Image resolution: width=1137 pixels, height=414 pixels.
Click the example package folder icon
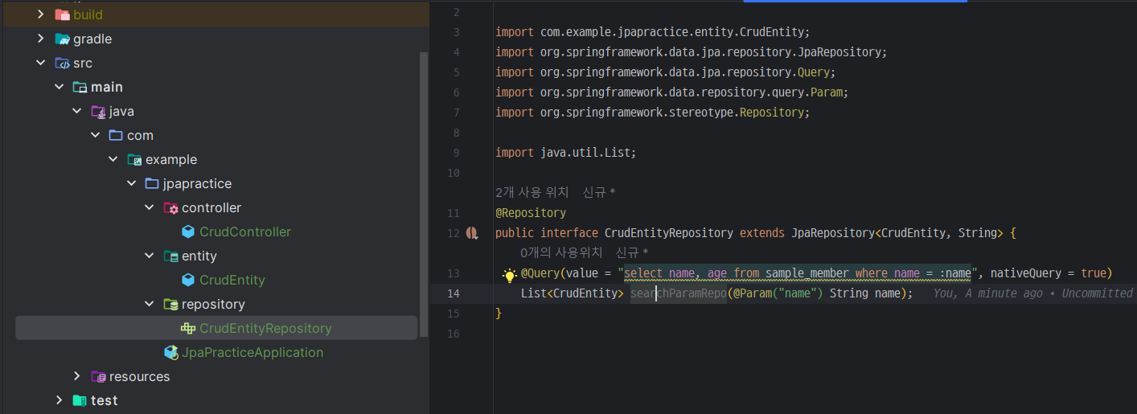pos(134,159)
